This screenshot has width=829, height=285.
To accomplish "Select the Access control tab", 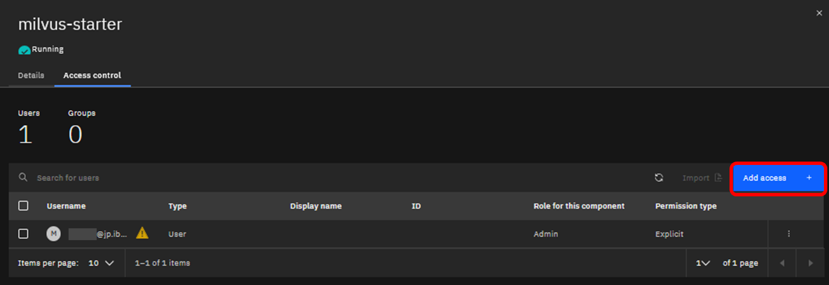I will (x=92, y=75).
